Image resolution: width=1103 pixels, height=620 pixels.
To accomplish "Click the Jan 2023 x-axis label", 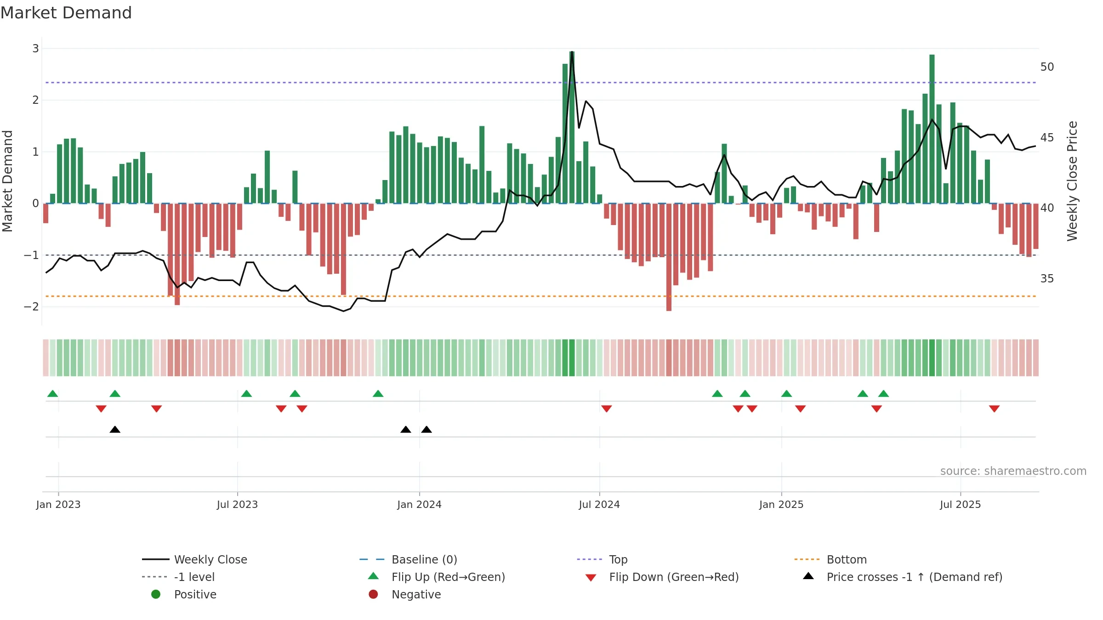I will (58, 504).
